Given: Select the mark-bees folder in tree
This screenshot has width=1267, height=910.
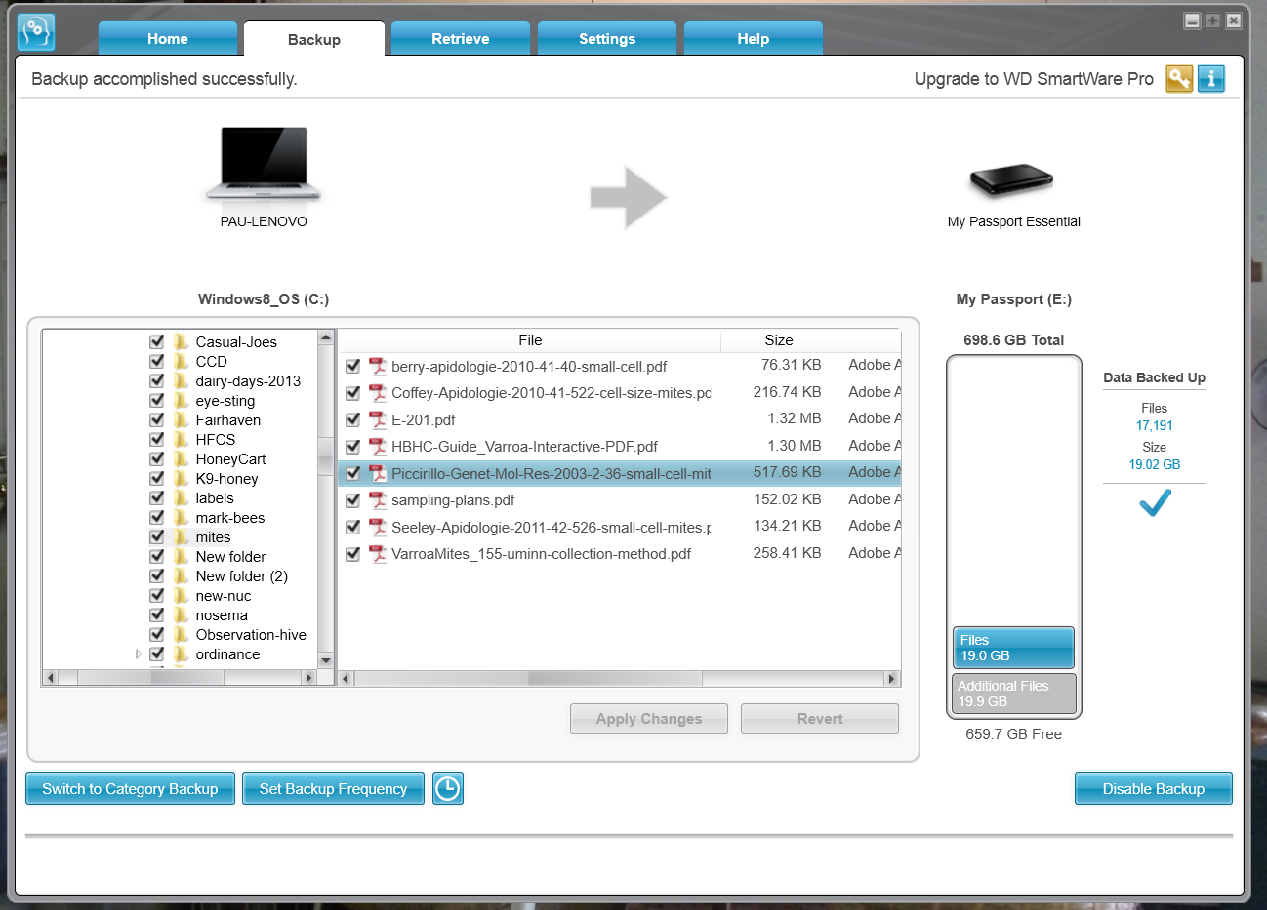Looking at the screenshot, I should (x=230, y=517).
